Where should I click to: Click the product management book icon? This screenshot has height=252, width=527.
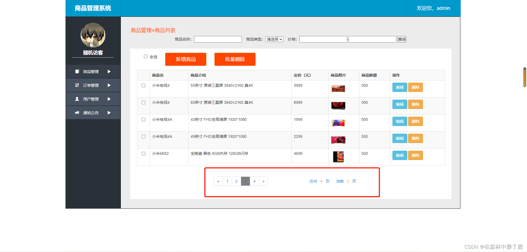click(x=77, y=71)
